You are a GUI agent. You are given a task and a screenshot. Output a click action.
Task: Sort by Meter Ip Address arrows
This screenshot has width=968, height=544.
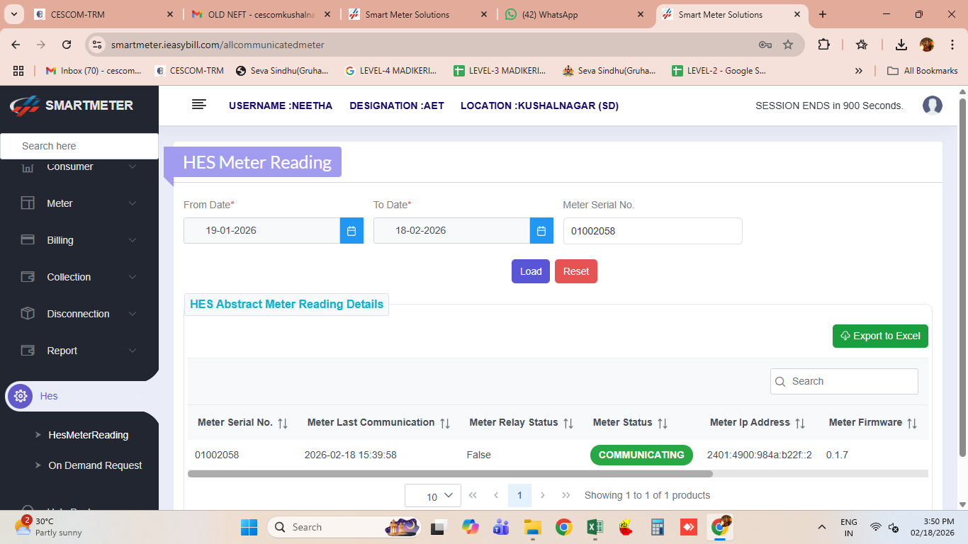800,423
